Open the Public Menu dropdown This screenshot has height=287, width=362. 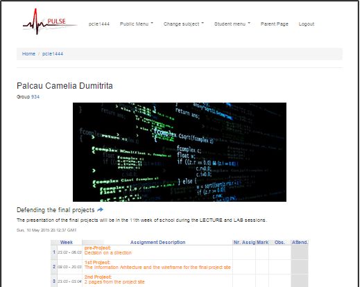[x=137, y=24]
